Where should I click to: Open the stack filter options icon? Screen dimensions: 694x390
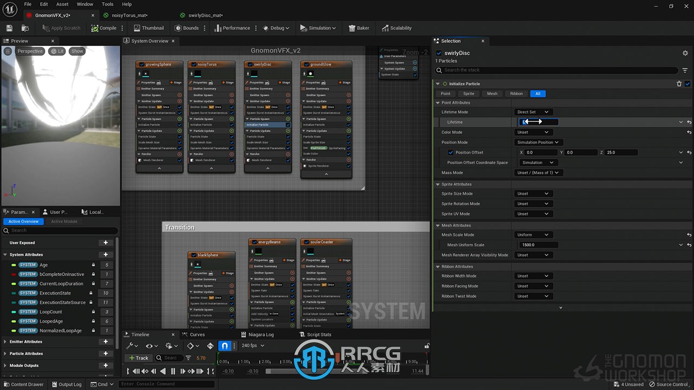[x=685, y=70]
